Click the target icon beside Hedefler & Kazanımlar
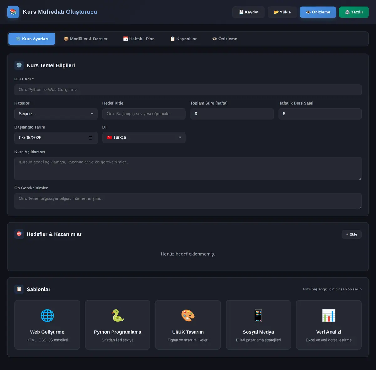376x370 pixels. click(x=19, y=234)
